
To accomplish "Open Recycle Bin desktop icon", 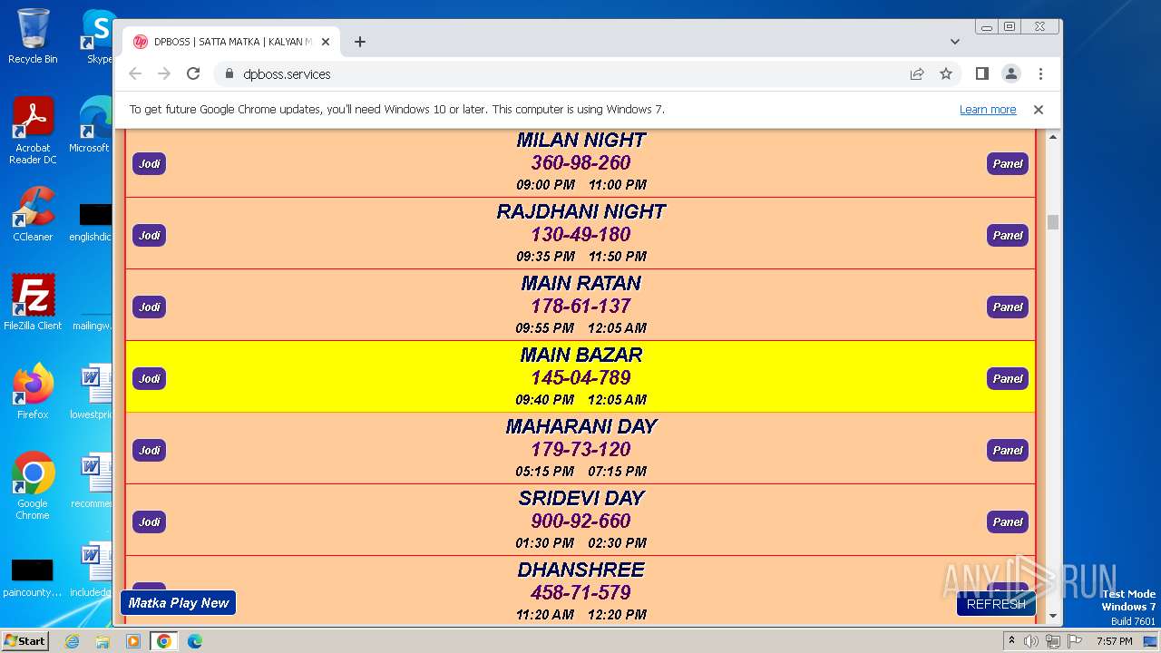I will (x=33, y=36).
